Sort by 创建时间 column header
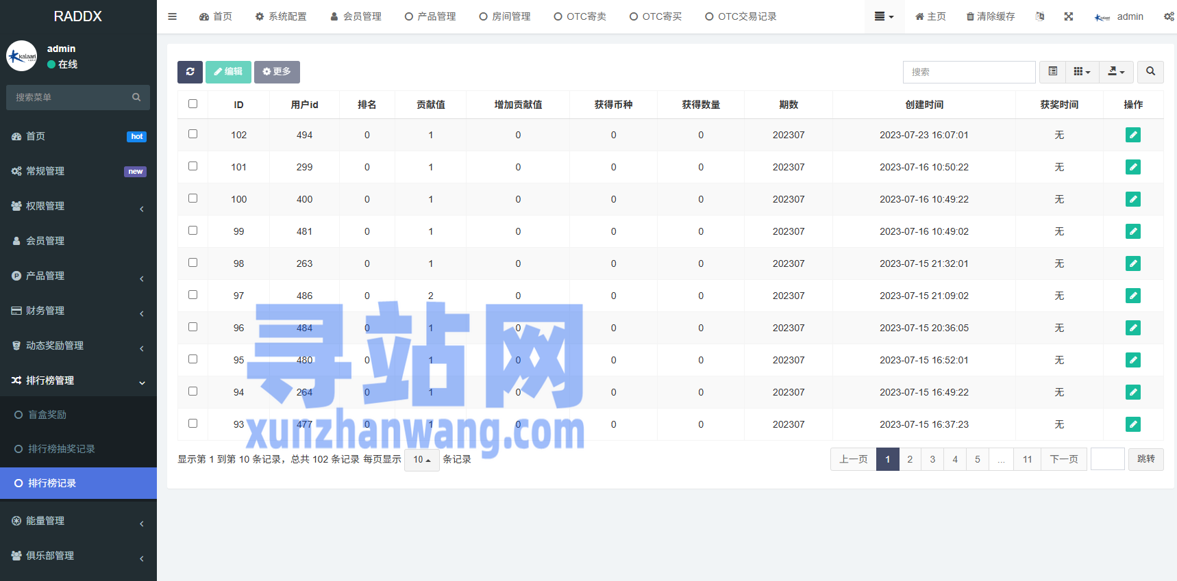The image size is (1177, 581). pos(924,105)
